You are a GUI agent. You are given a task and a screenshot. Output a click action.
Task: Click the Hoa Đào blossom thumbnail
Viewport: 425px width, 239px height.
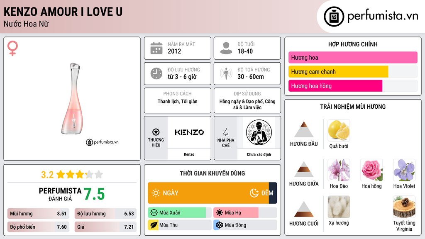click(339, 170)
